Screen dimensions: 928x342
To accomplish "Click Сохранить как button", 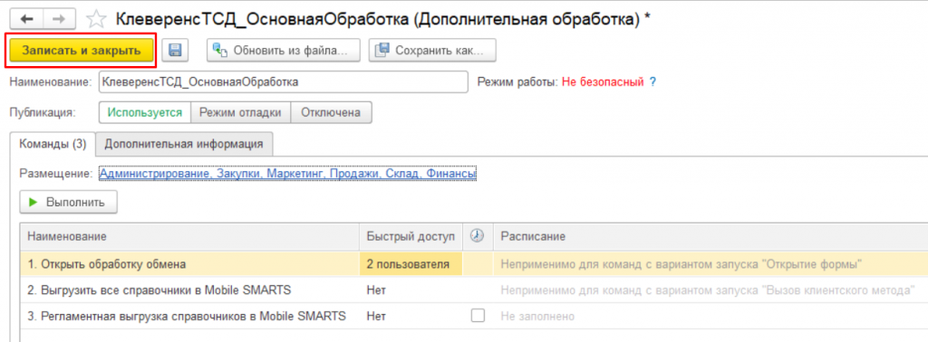I will coord(432,50).
